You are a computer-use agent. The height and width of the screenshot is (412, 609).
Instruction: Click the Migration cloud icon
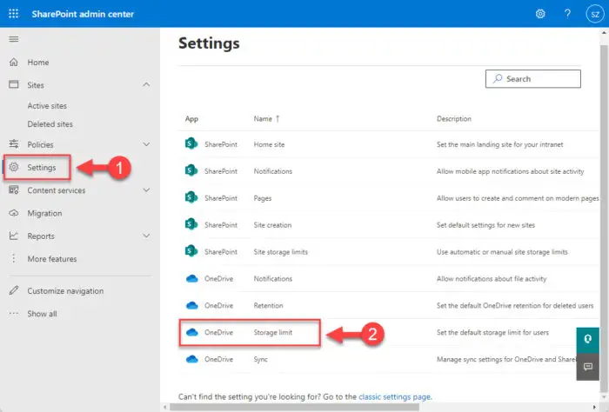[x=14, y=213]
